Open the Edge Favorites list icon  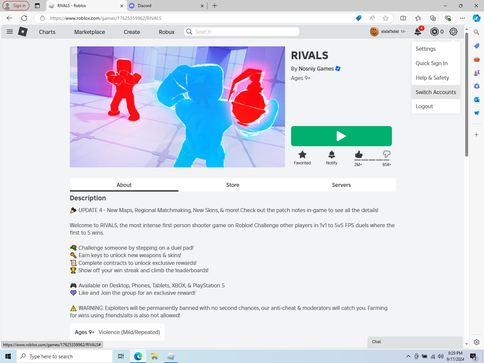point(418,18)
